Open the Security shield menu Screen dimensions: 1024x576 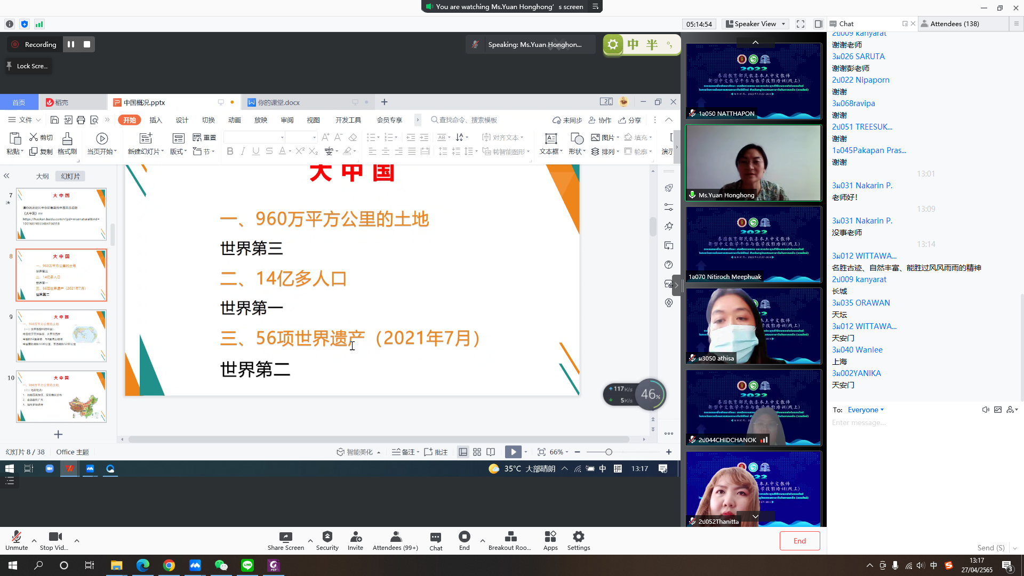pos(327,540)
